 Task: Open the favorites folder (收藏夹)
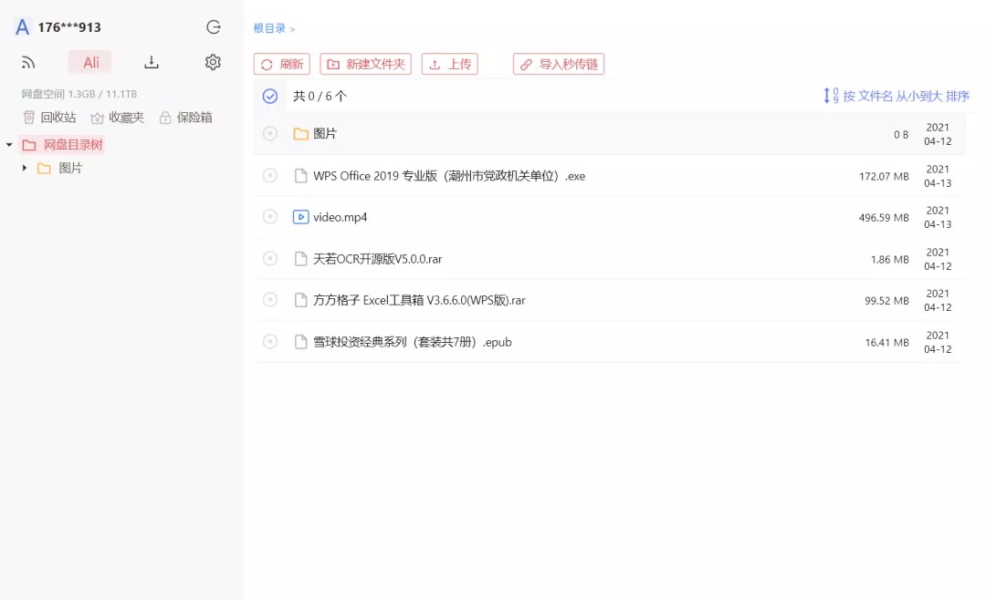coord(118,118)
